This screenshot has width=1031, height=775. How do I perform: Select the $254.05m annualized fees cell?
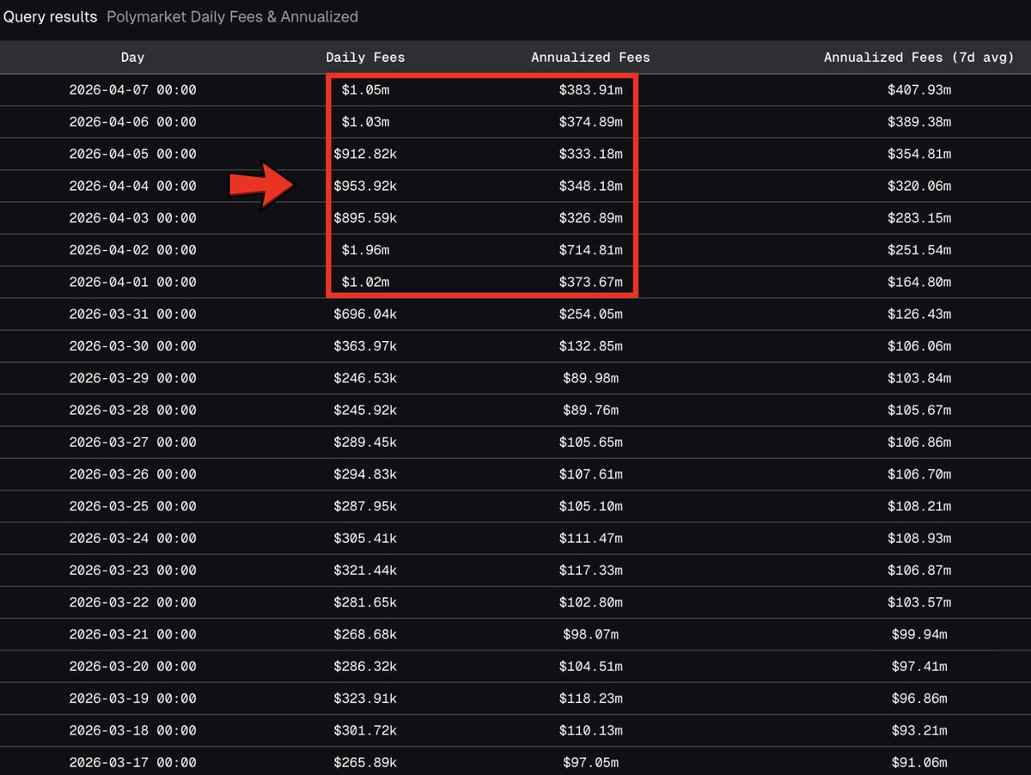pyautogui.click(x=590, y=314)
